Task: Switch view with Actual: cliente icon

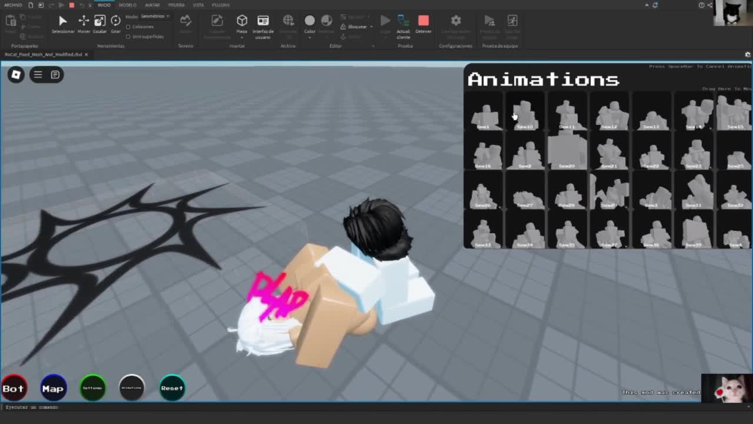Action: pos(404,24)
